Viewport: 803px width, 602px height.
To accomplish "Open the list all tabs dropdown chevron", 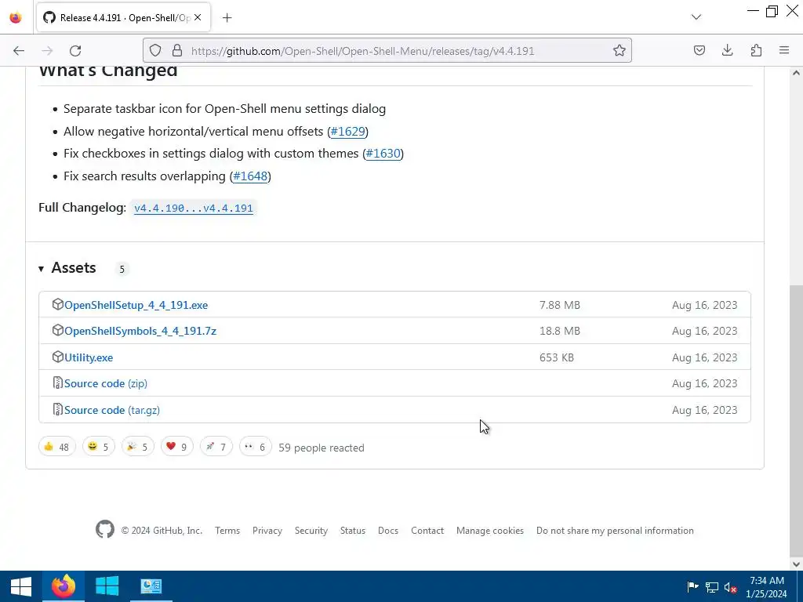I will tap(696, 17).
